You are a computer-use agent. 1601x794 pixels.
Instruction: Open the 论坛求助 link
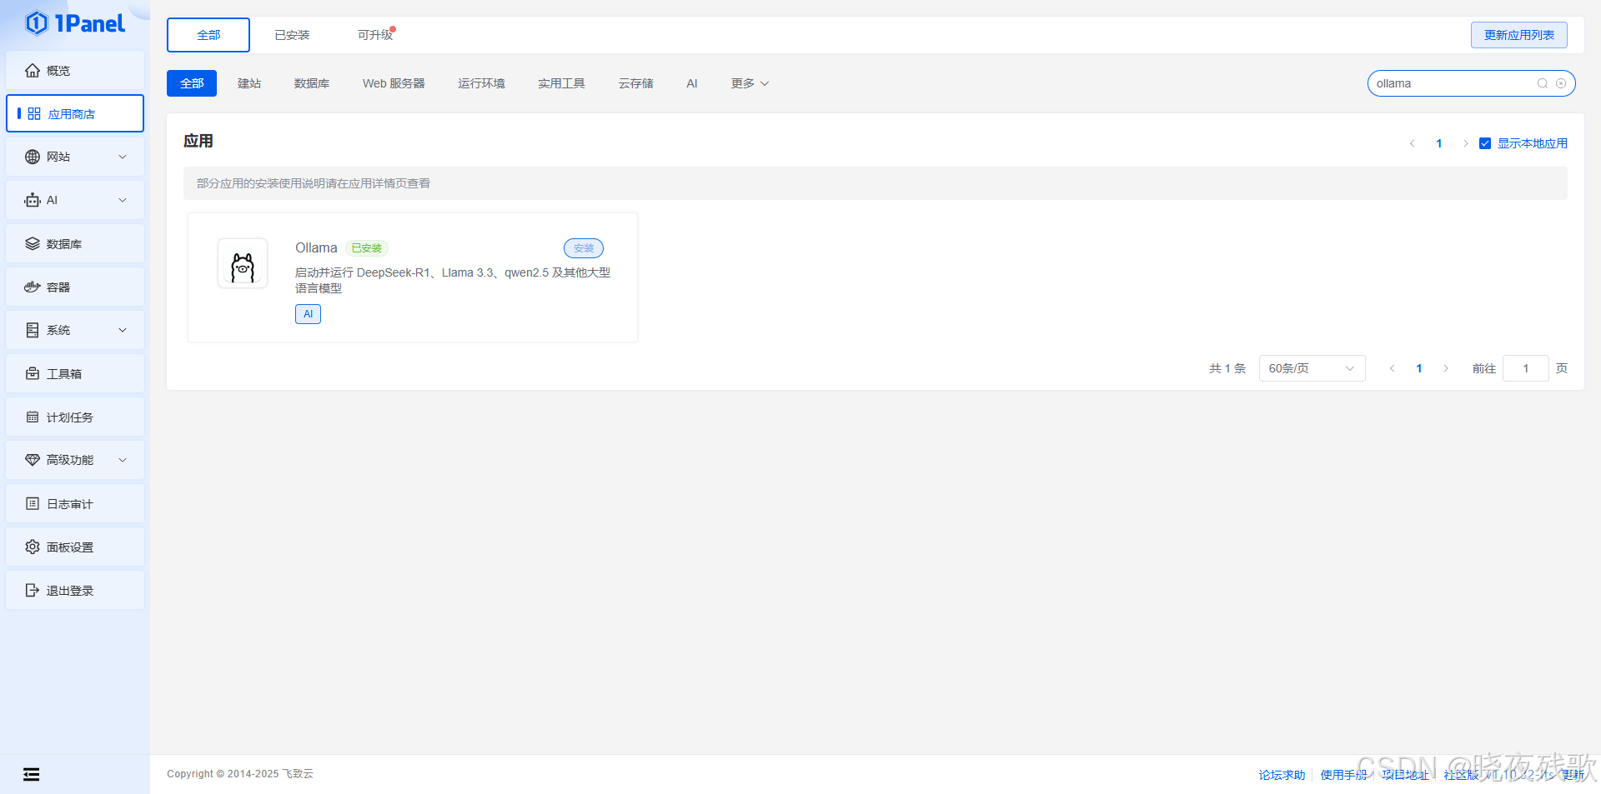[x=1282, y=775]
